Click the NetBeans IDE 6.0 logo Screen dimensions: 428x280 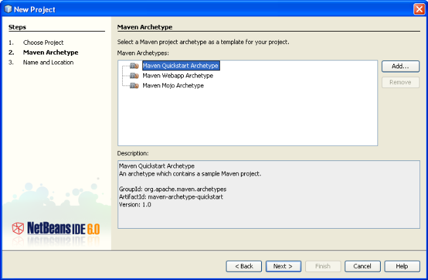56,228
